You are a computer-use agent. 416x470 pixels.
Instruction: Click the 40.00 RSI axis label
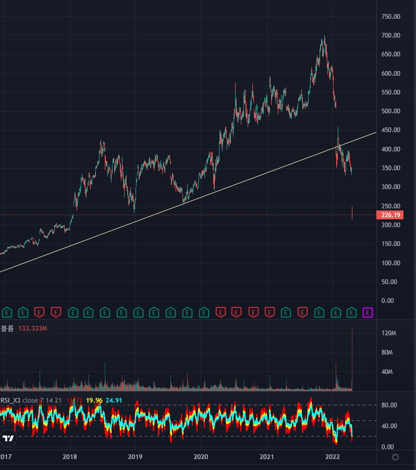(389, 426)
